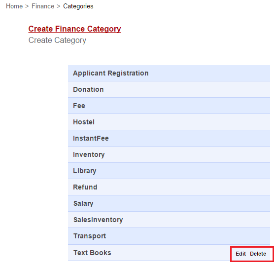The image size is (276, 264).
Task: Click the Create Category subtitle
Action: [57, 40]
